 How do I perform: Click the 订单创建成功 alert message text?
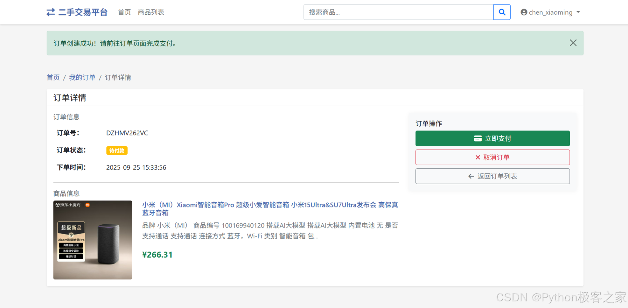pos(116,43)
